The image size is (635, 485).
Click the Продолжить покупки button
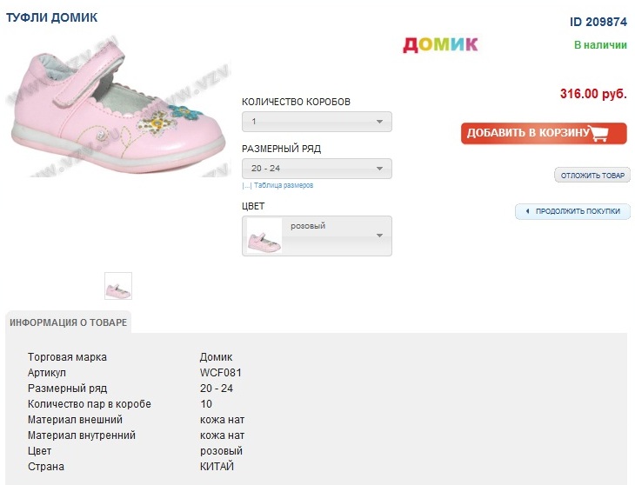pyautogui.click(x=577, y=211)
